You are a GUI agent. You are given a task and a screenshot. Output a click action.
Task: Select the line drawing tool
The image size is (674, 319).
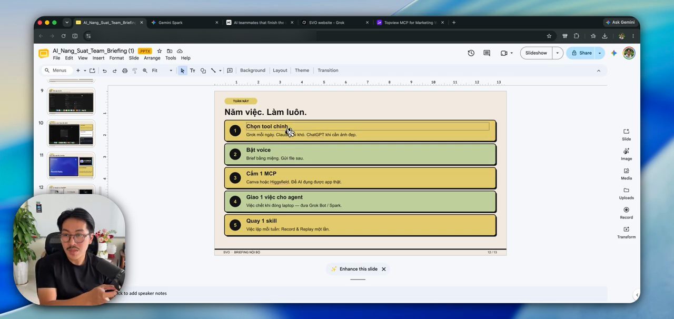pos(213,71)
